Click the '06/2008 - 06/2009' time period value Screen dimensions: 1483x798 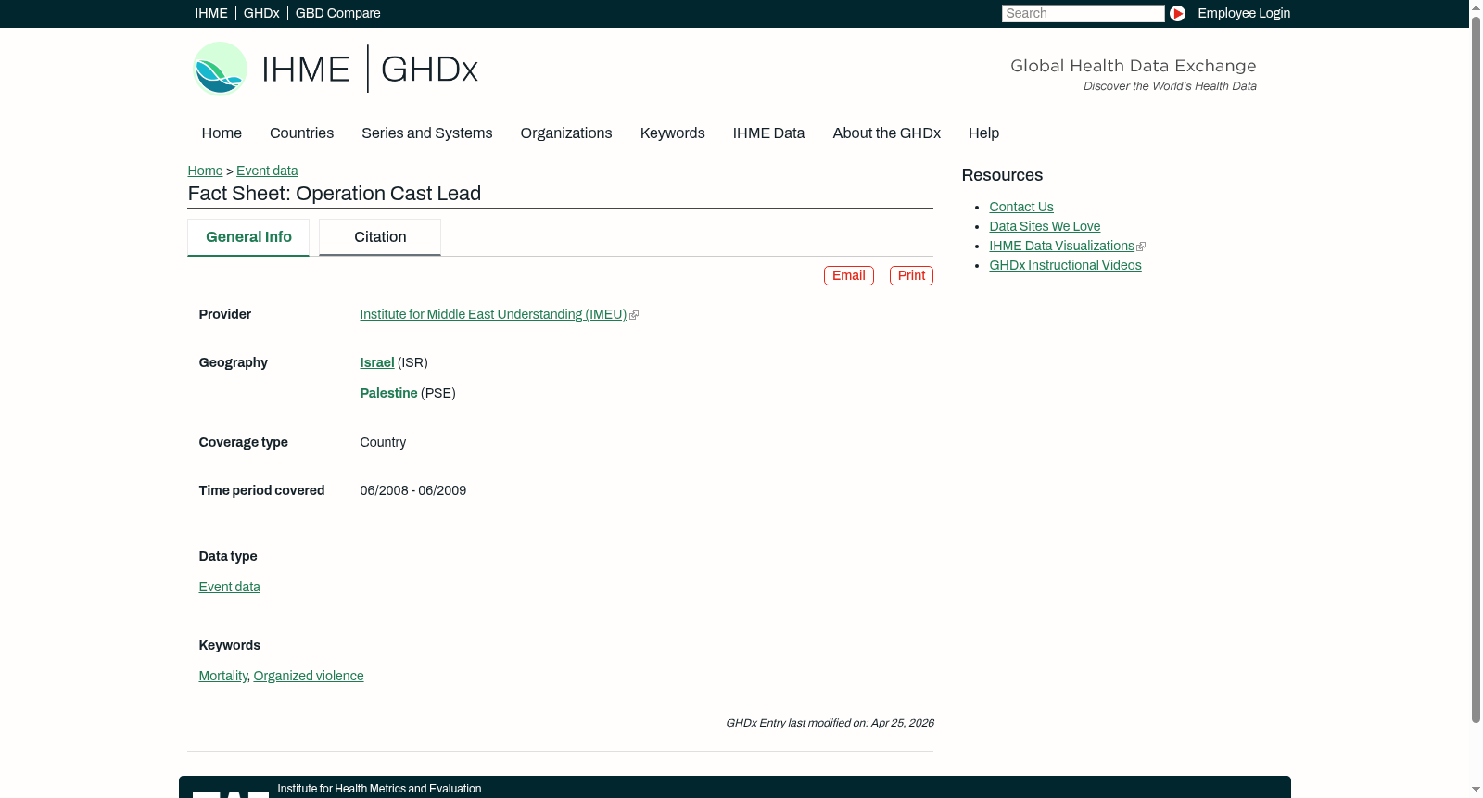pos(413,490)
